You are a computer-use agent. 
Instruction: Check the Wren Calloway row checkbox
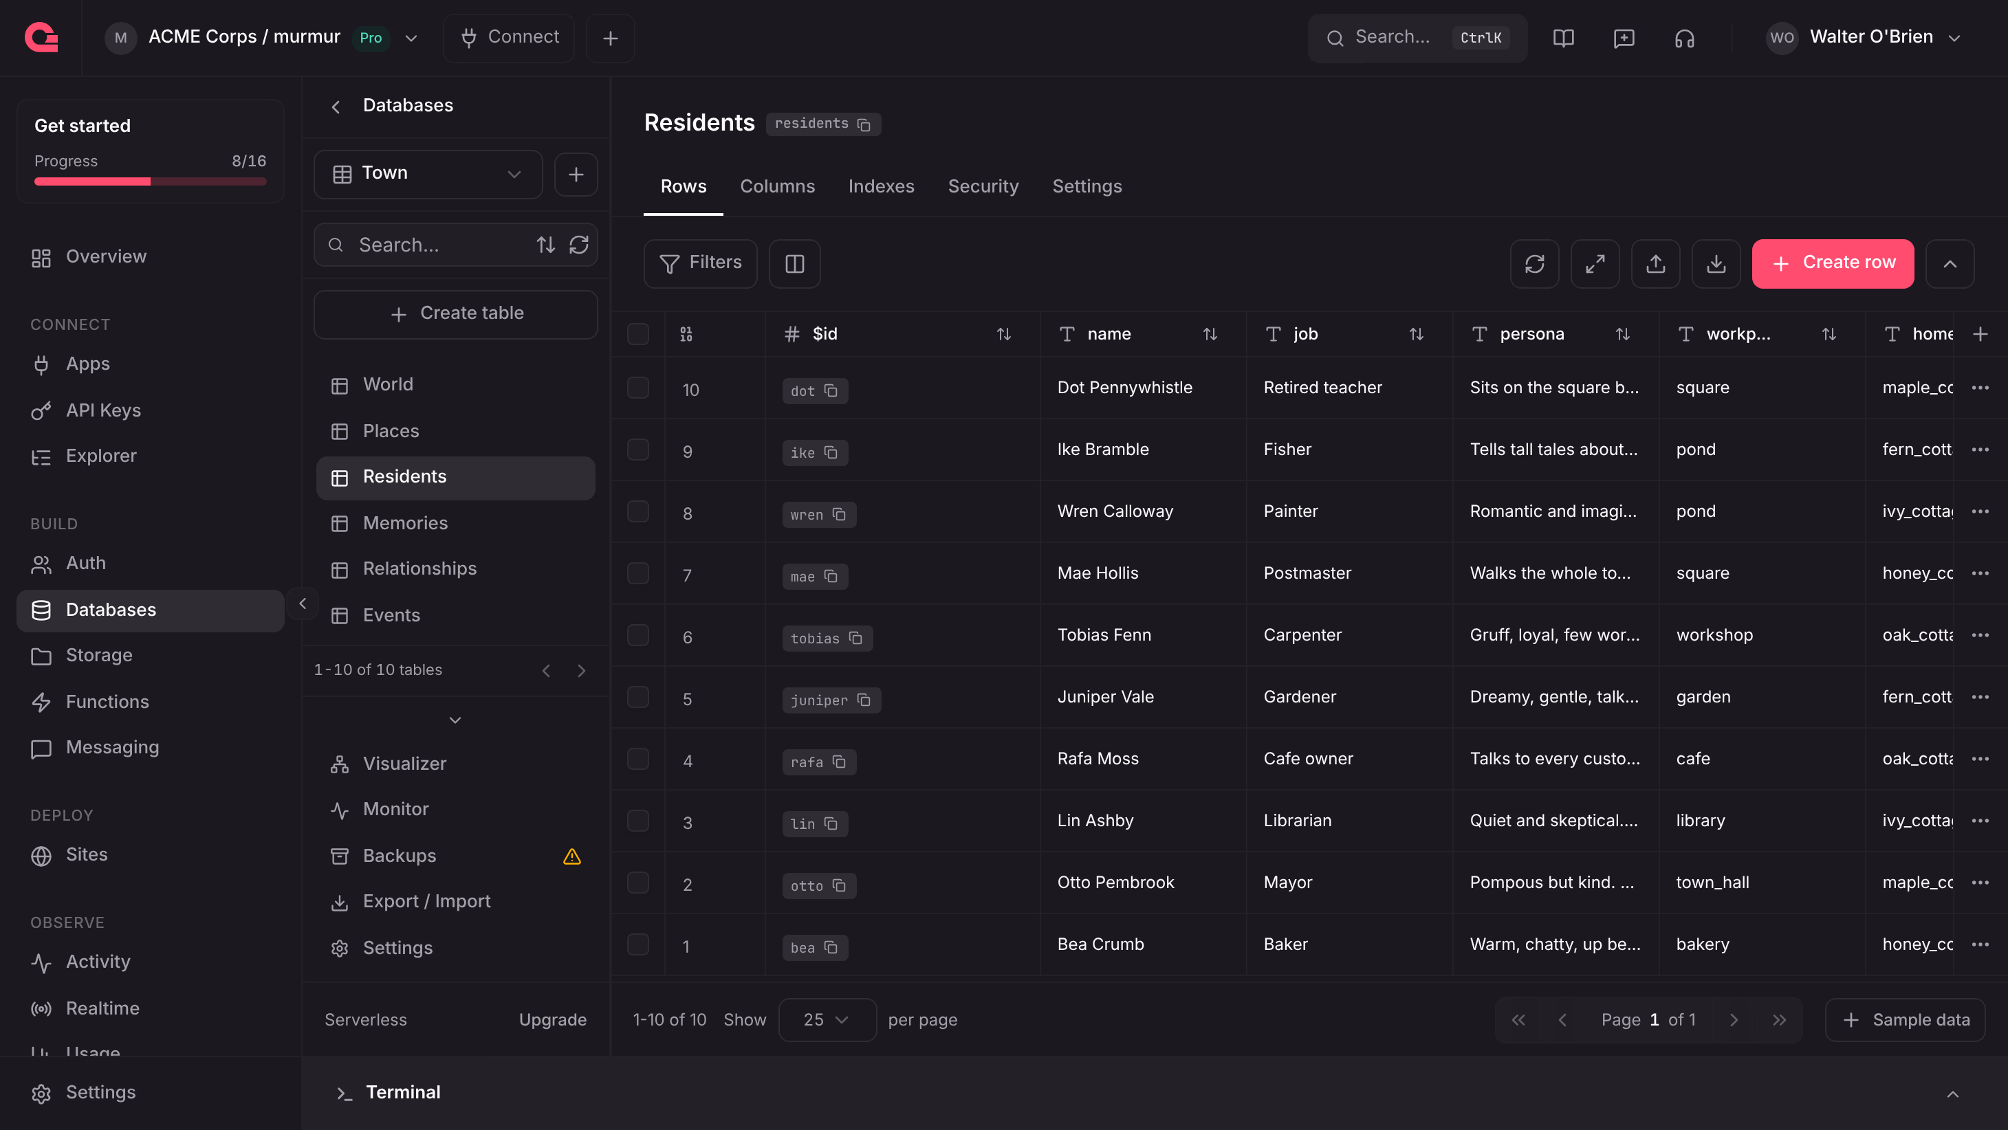pyautogui.click(x=637, y=511)
